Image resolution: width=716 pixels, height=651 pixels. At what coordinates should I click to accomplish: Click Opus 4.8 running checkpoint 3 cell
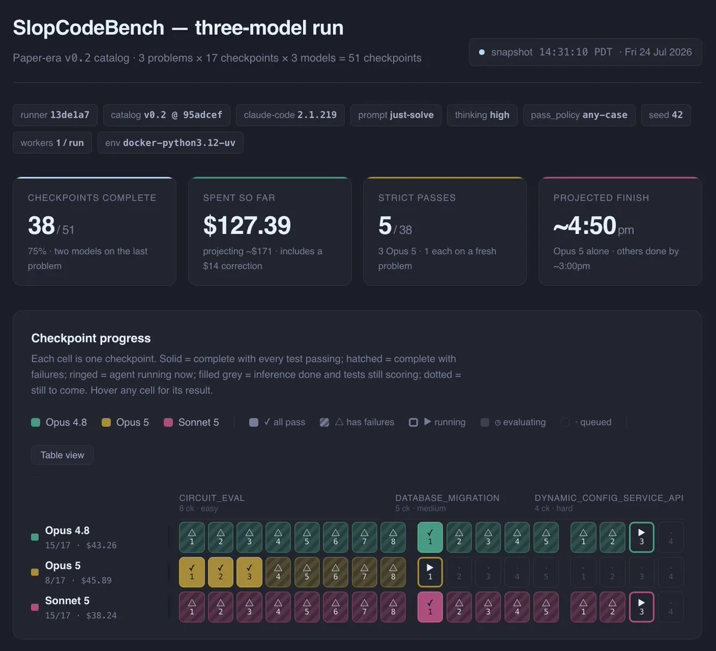(x=641, y=537)
